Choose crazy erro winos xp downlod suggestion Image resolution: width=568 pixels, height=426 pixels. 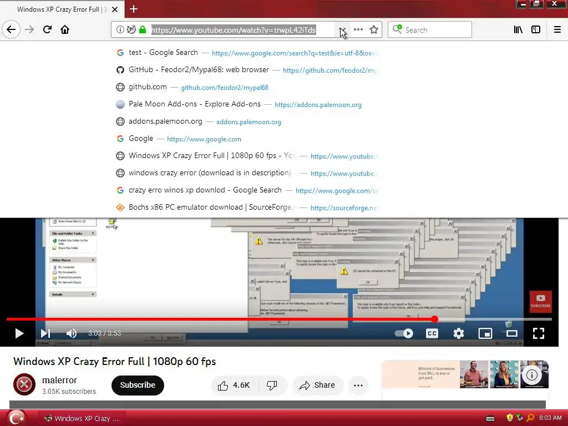click(x=246, y=191)
